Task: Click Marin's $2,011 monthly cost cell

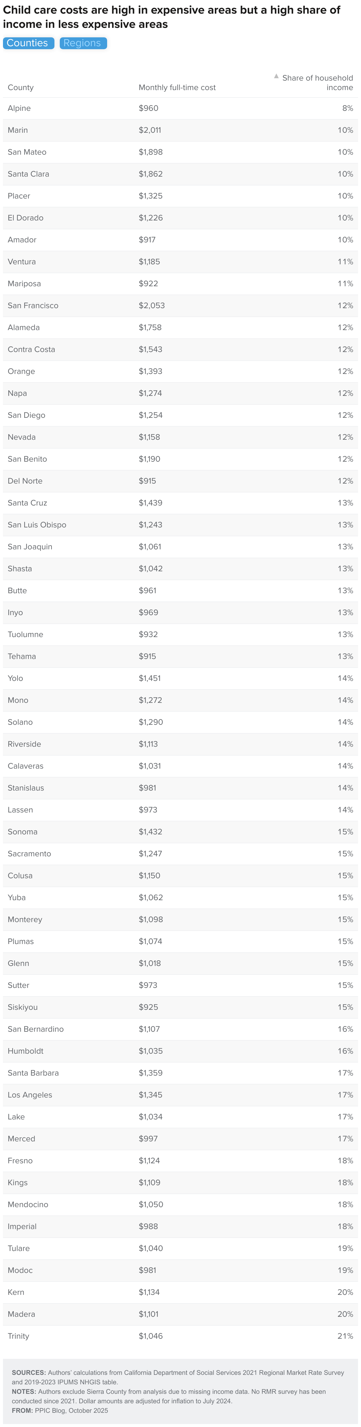Action: (150, 130)
